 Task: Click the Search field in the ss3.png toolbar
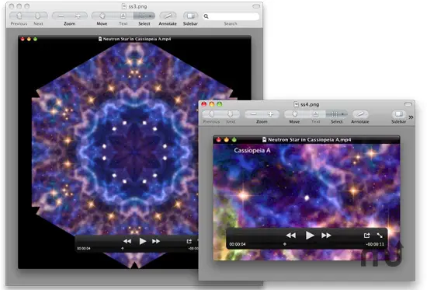coord(231,16)
